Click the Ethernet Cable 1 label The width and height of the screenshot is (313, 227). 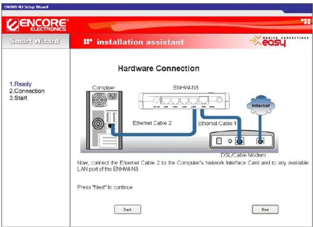point(217,123)
